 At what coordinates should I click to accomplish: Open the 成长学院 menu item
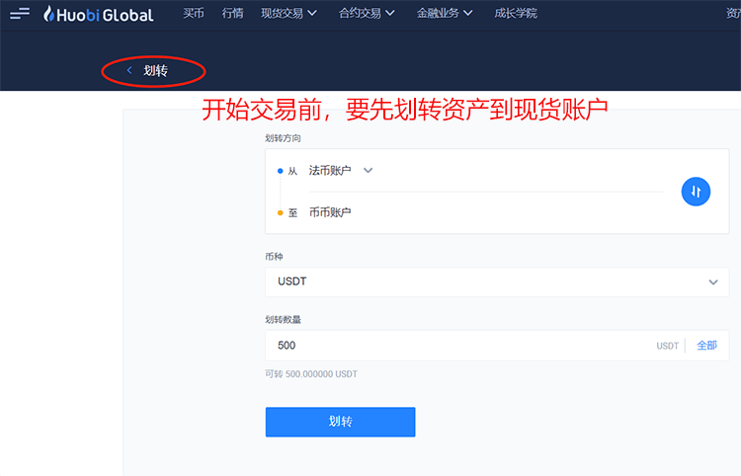[516, 13]
